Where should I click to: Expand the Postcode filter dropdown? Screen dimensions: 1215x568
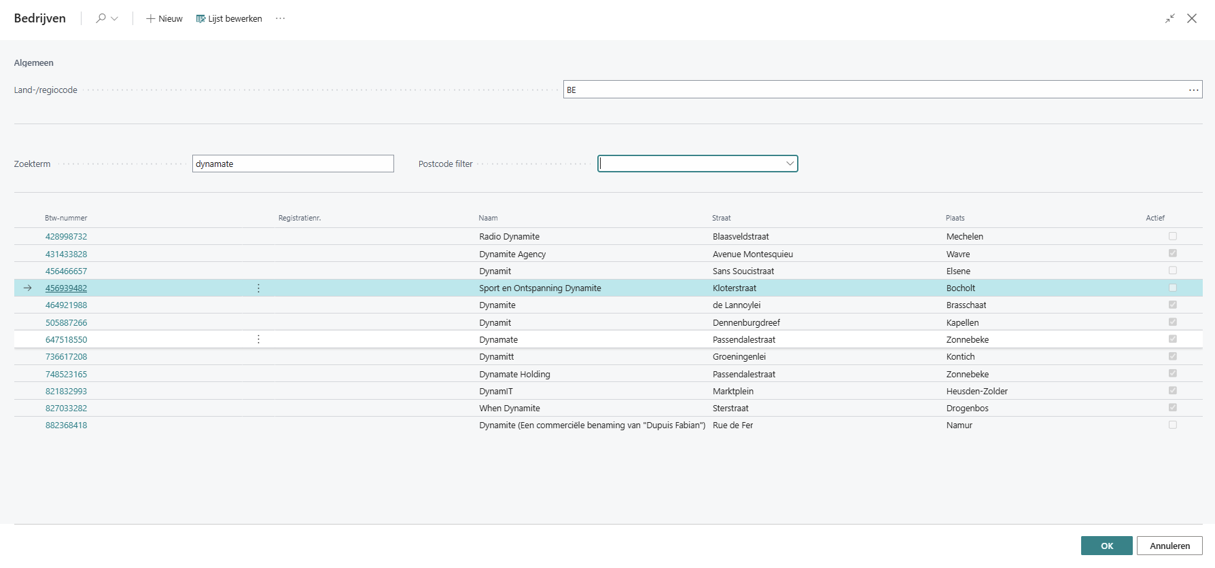tap(790, 164)
